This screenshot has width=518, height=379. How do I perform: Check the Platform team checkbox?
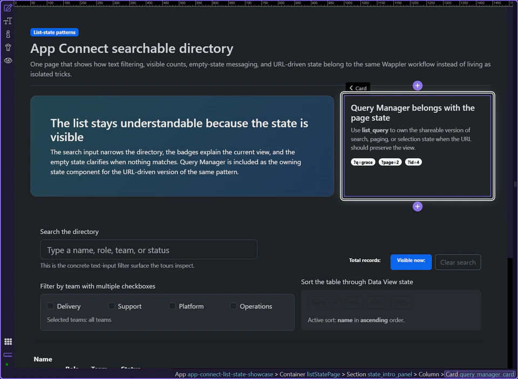(x=172, y=306)
